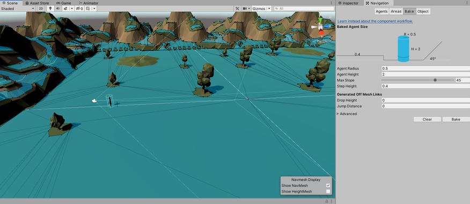
Task: Enable Show HeightMesh checkbox
Action: pos(328,191)
